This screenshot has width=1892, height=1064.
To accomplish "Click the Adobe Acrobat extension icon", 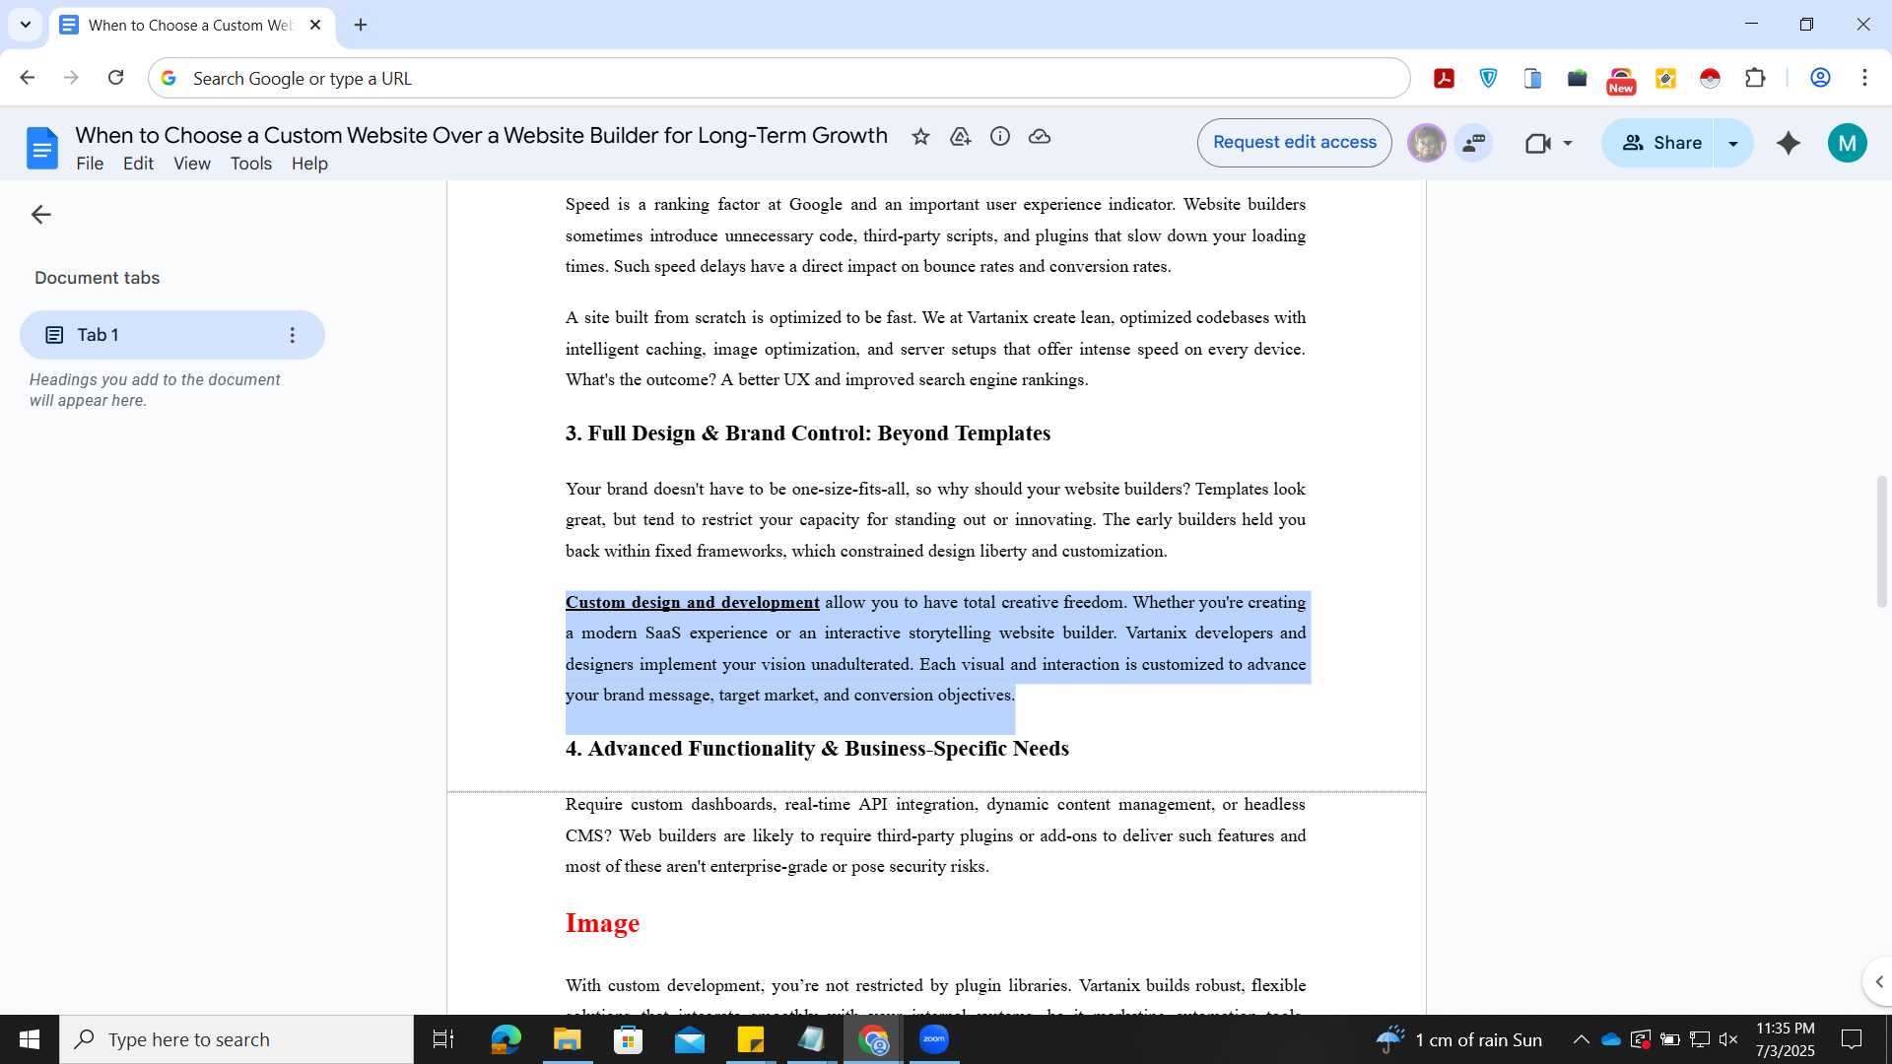I will (x=1444, y=79).
